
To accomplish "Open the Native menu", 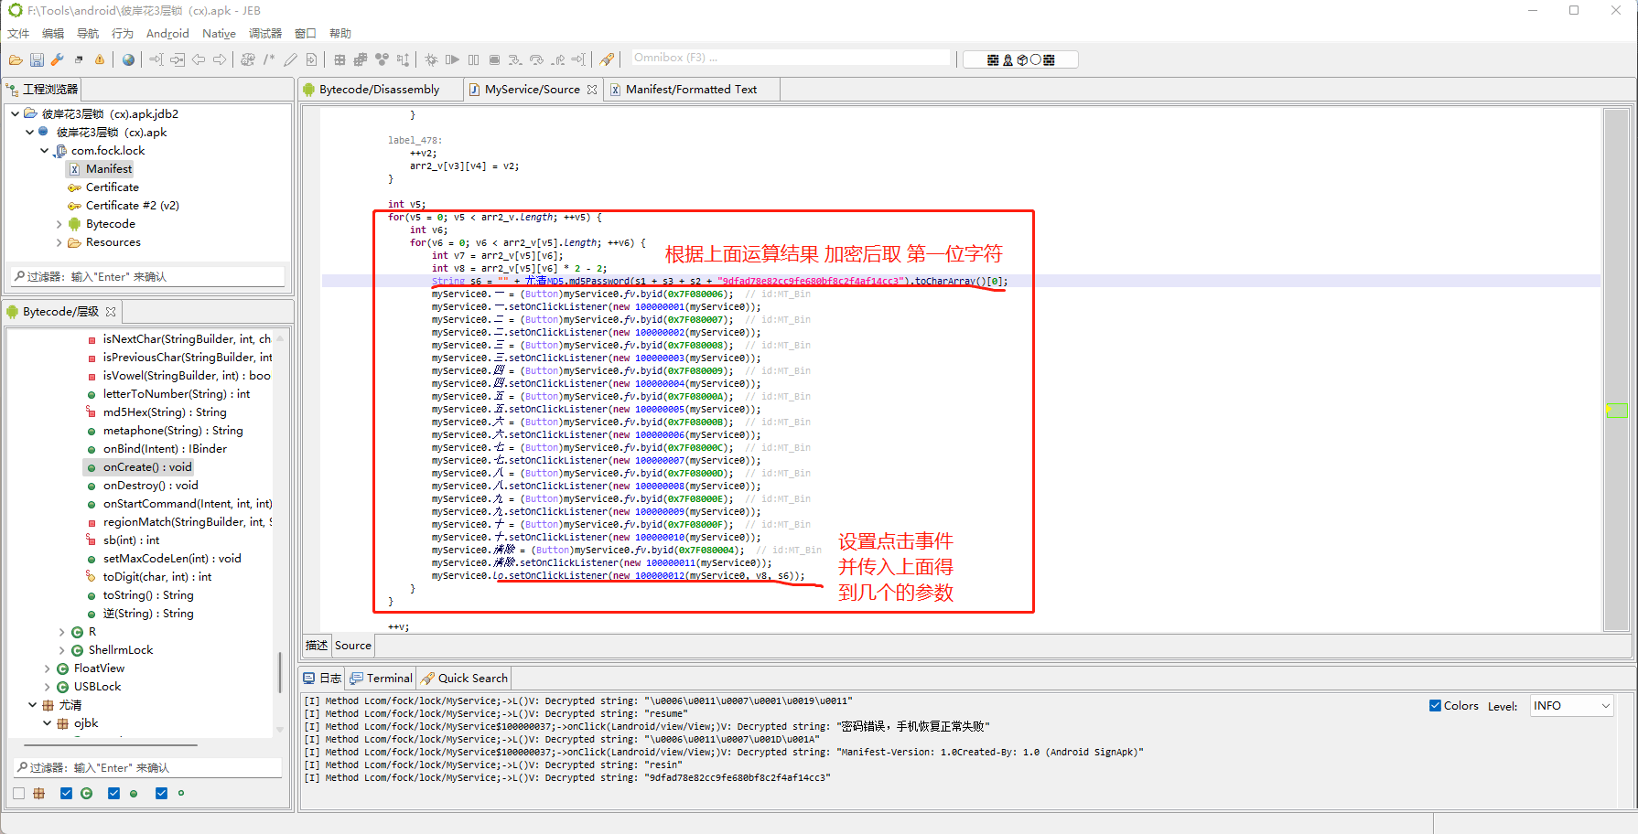I will pyautogui.click(x=219, y=34).
